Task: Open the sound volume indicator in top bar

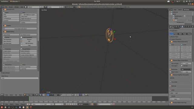Action: (187, 1)
